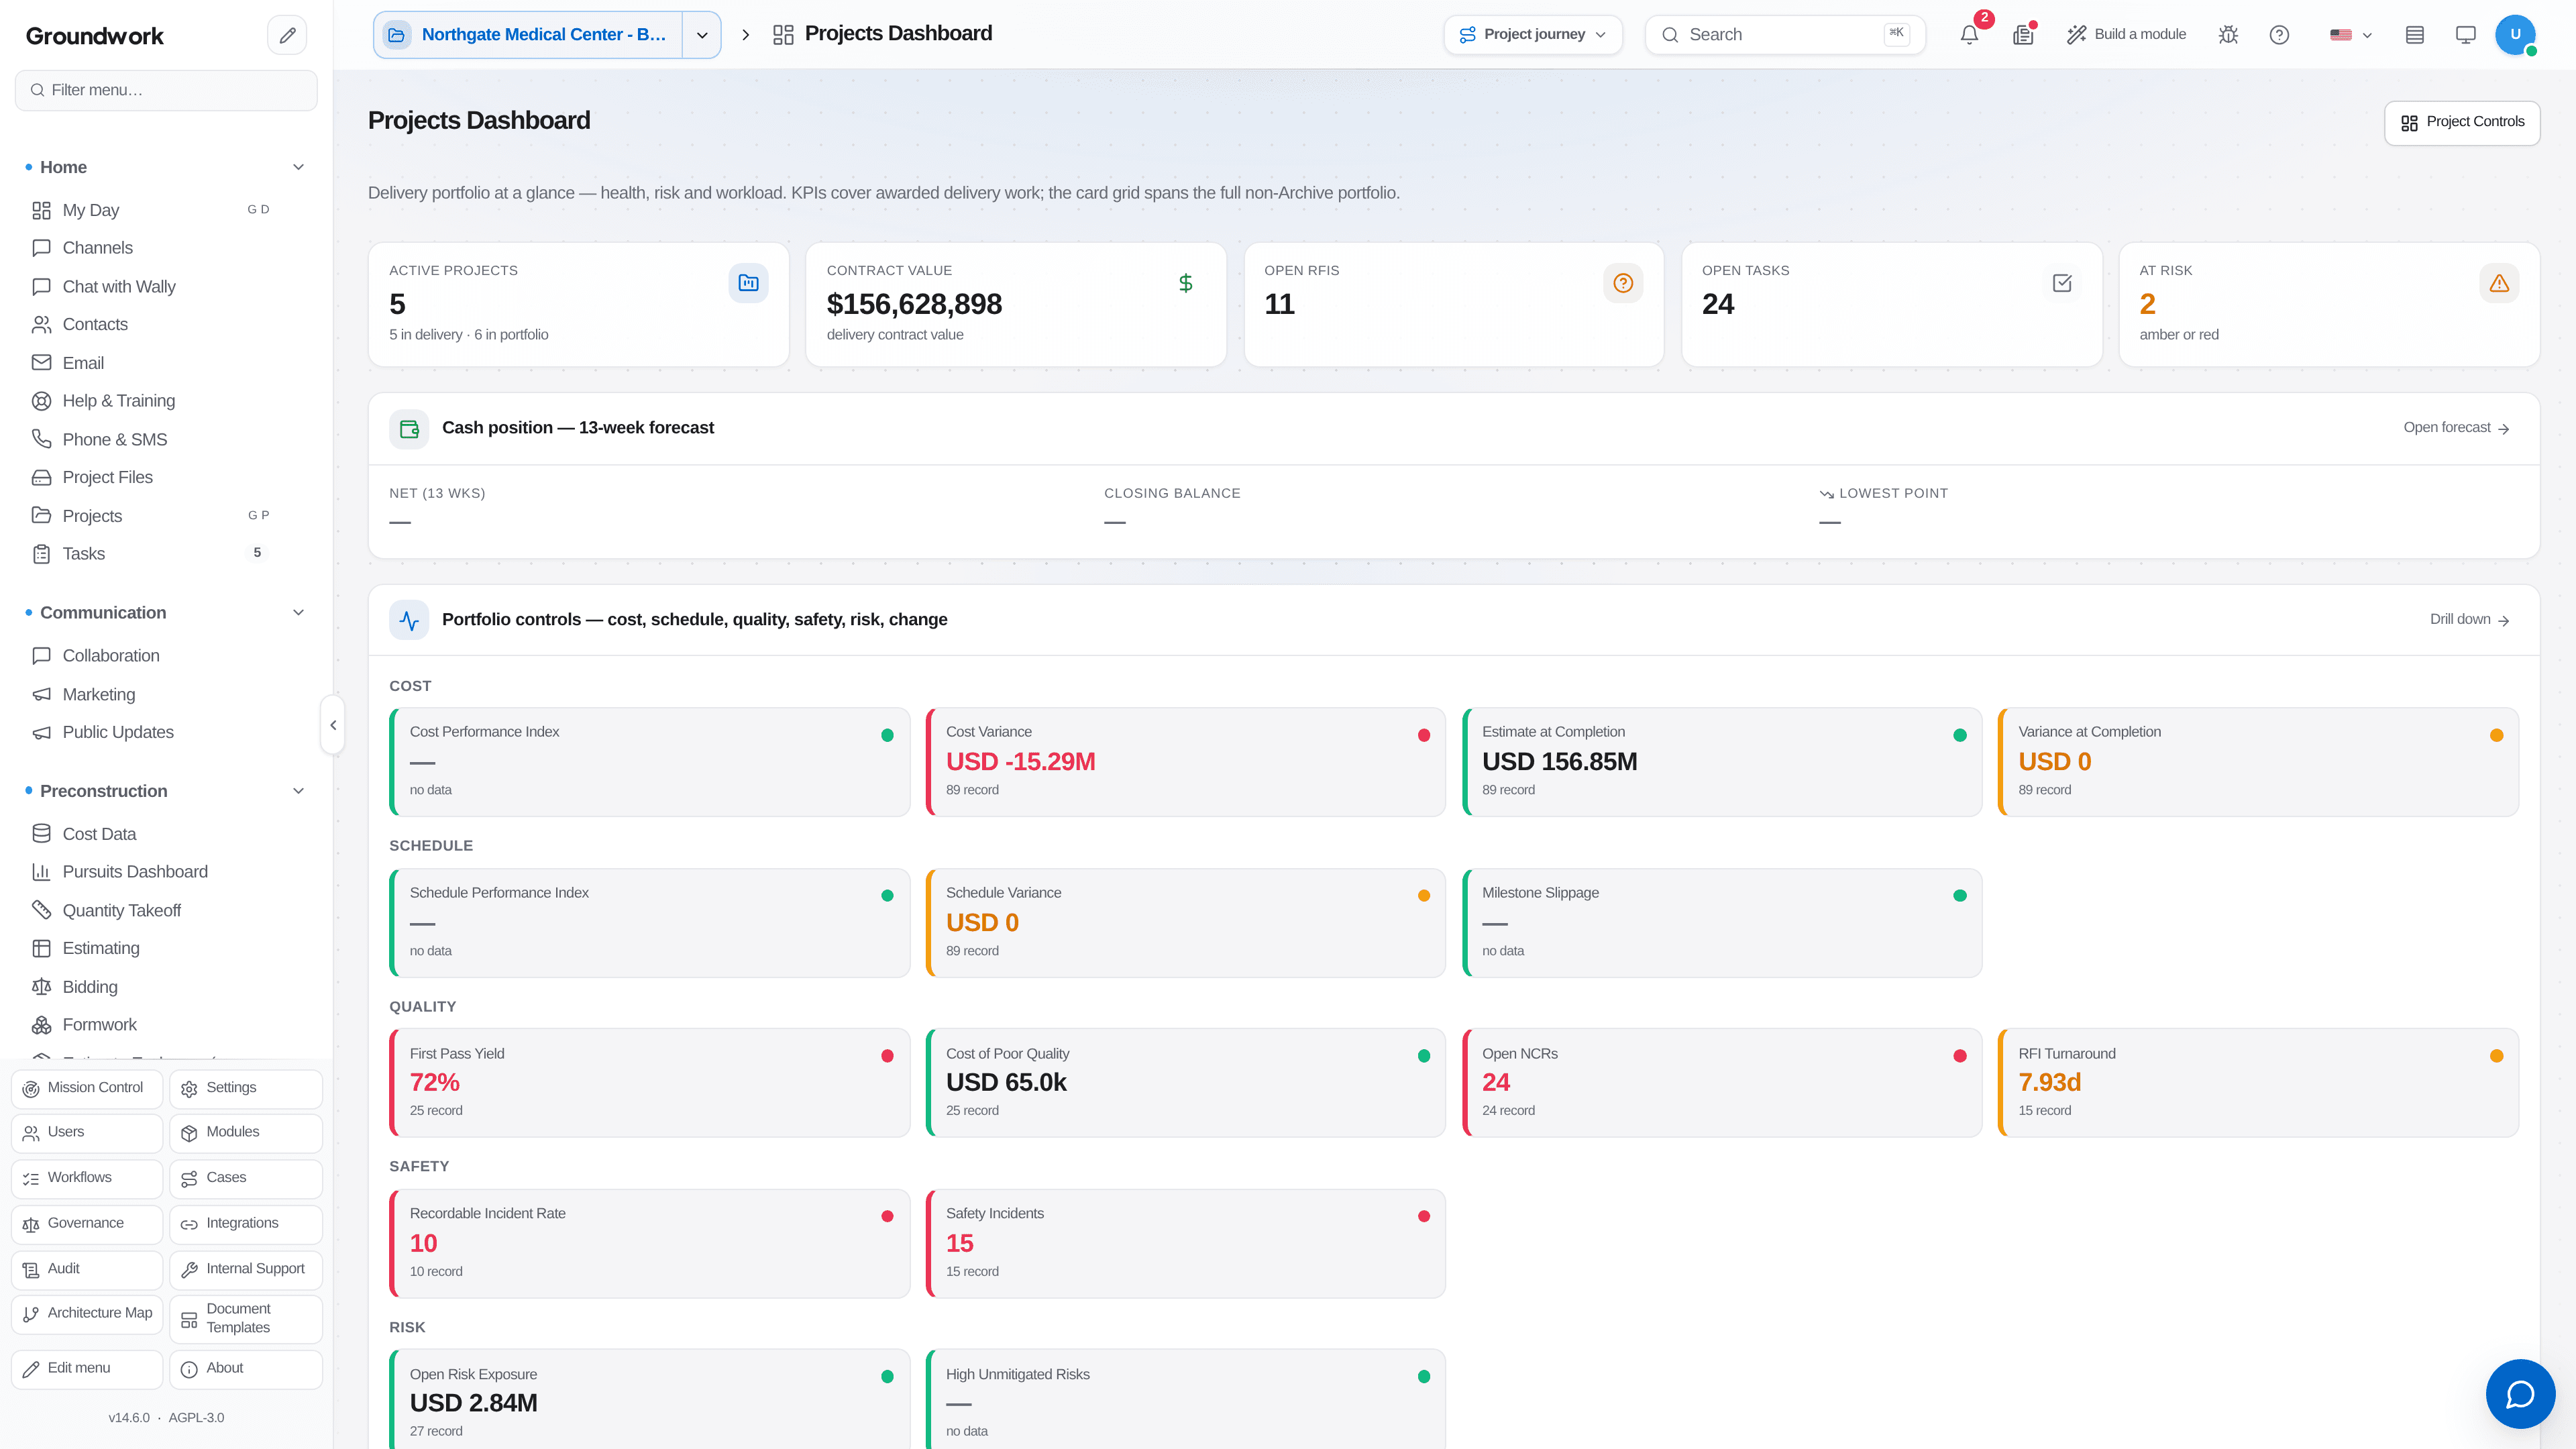Click the Open Tasks checkbox icon

tap(2061, 283)
